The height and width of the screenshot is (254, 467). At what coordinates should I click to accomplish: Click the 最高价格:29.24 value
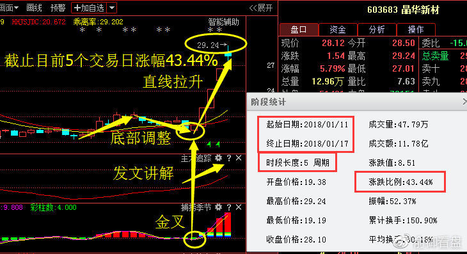[296, 201]
